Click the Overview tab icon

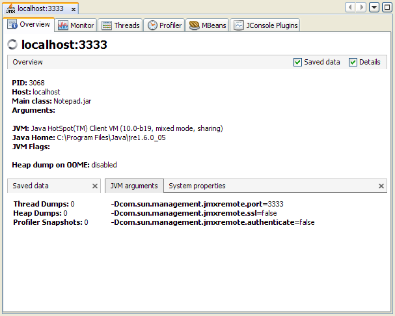tap(12, 25)
